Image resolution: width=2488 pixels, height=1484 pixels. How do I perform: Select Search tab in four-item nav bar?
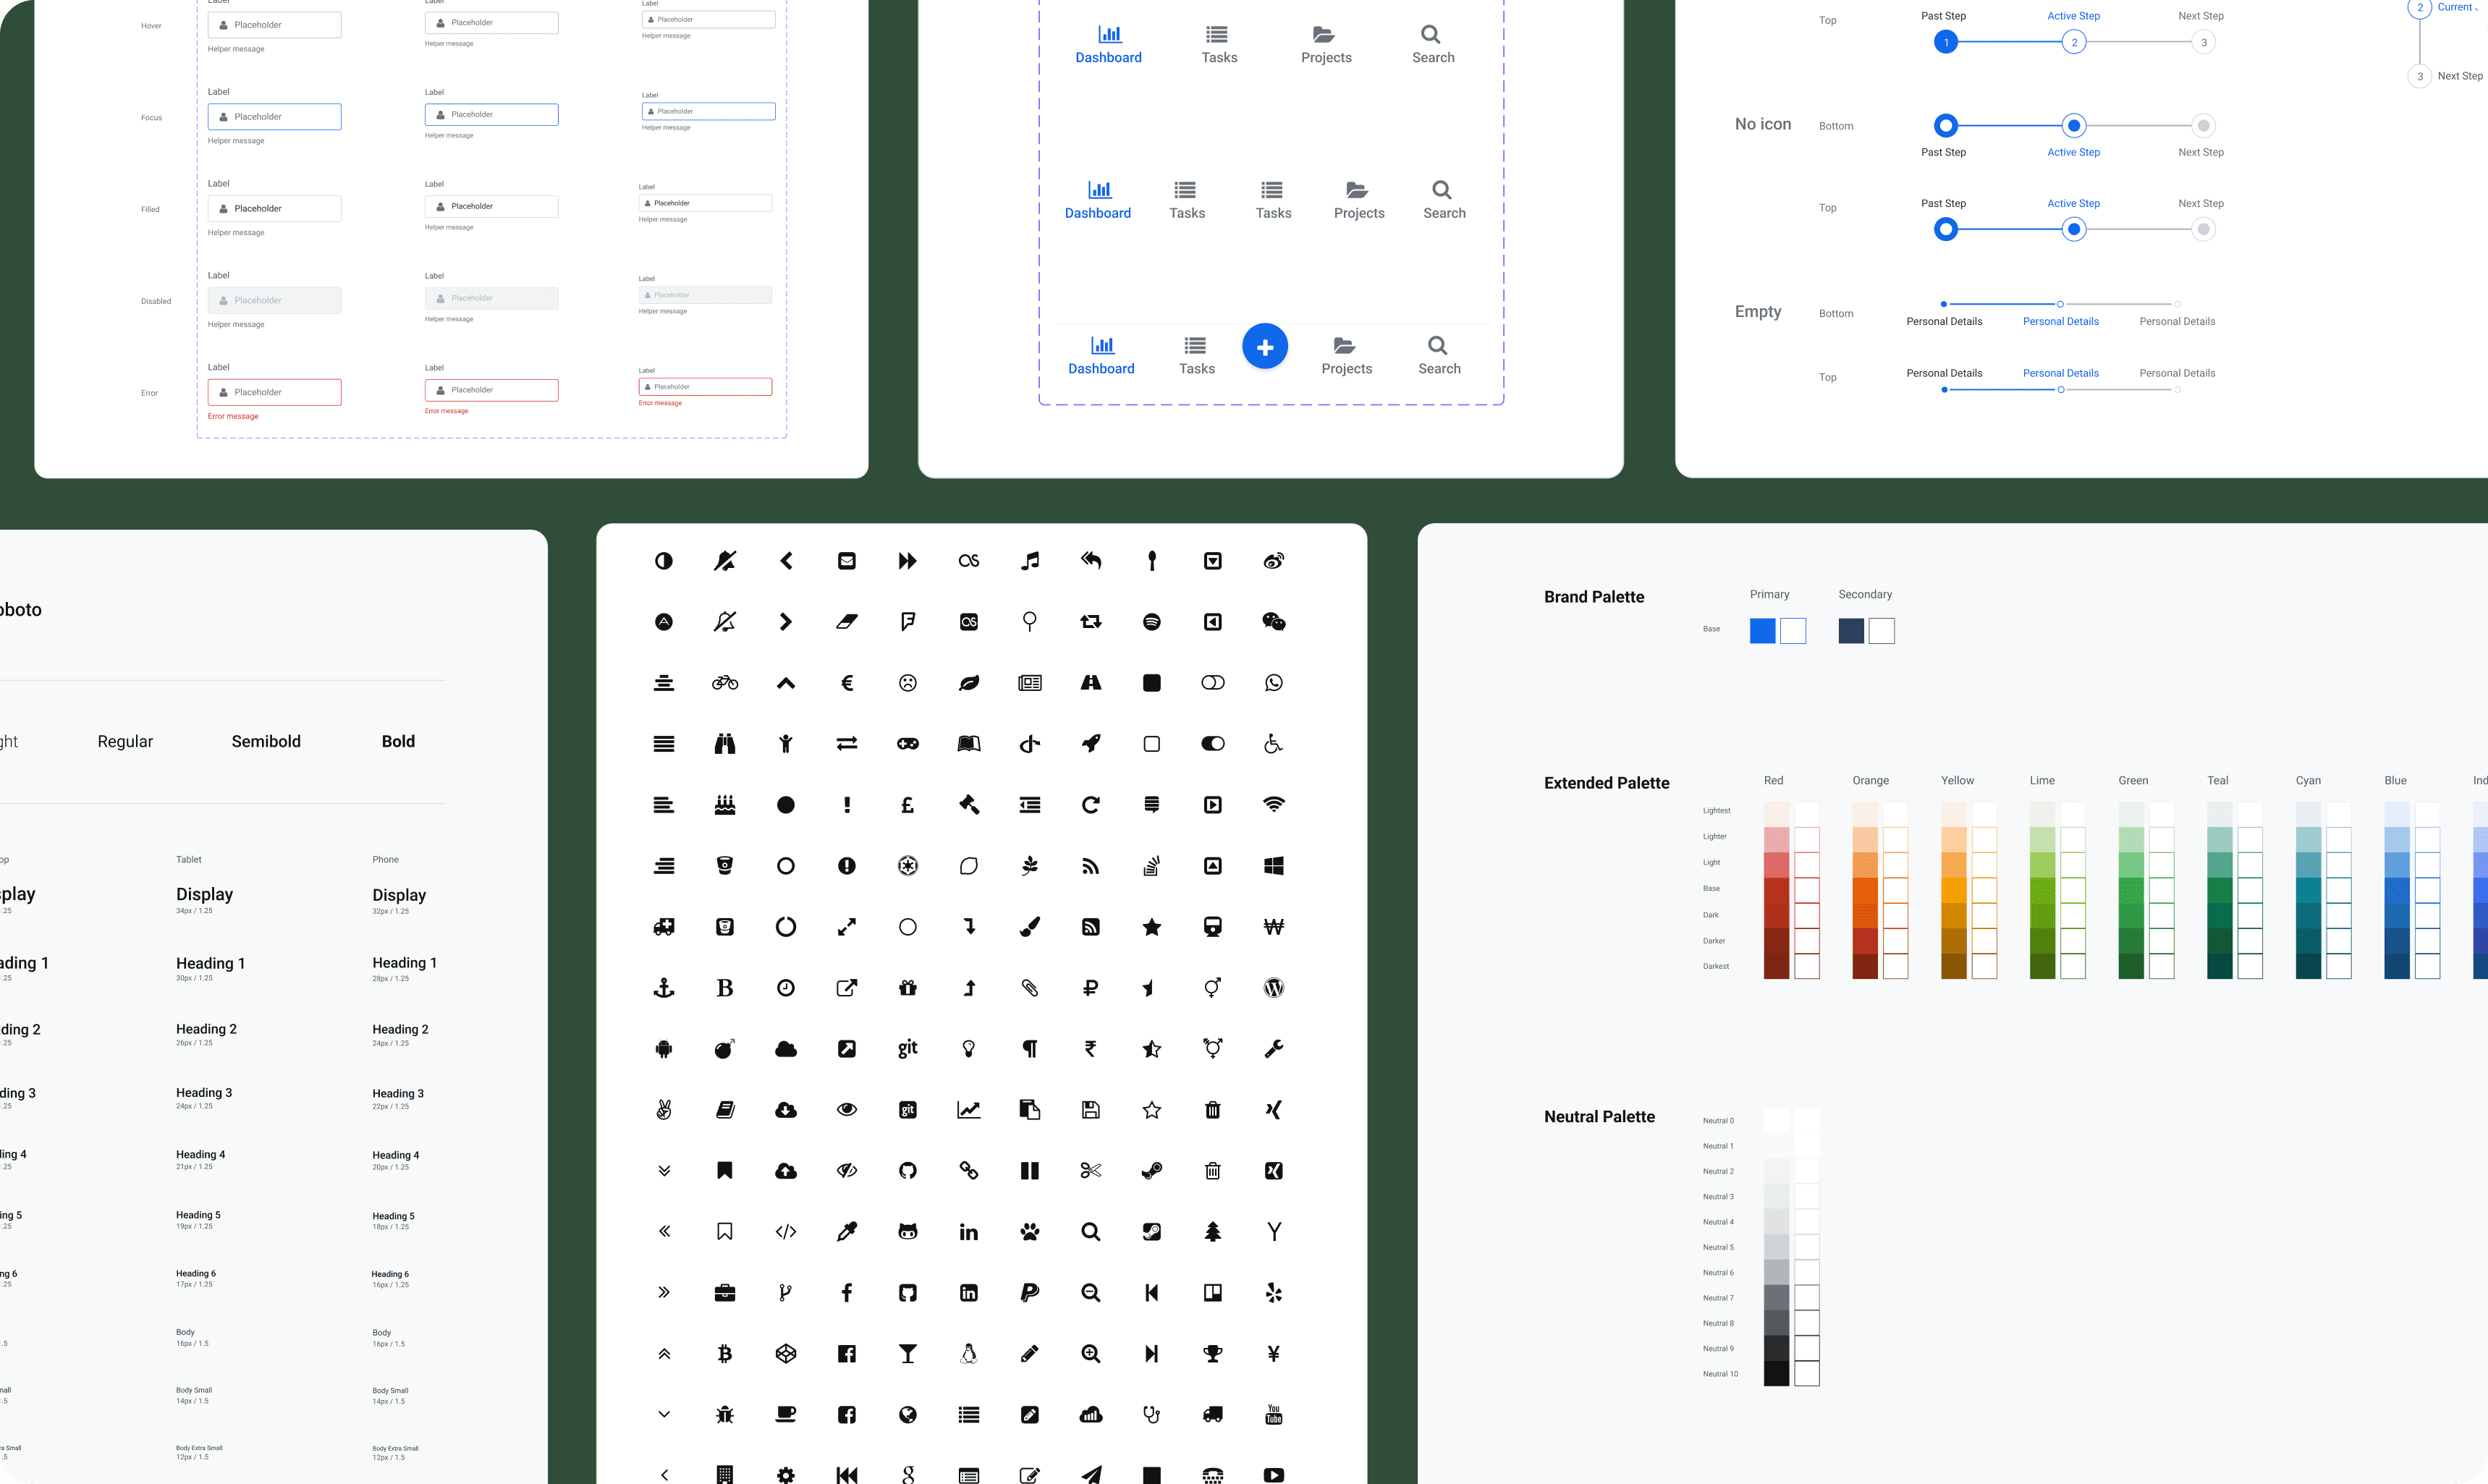pyautogui.click(x=1432, y=44)
